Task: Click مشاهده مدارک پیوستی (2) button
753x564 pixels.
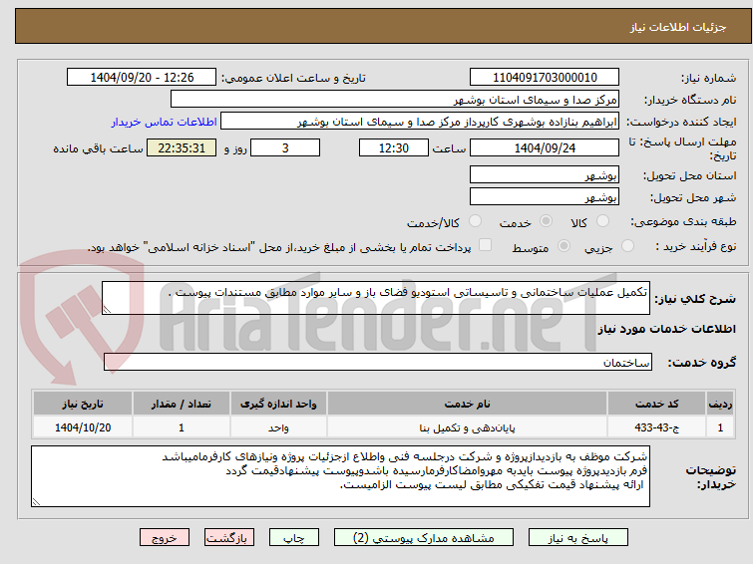Action: pos(424,538)
